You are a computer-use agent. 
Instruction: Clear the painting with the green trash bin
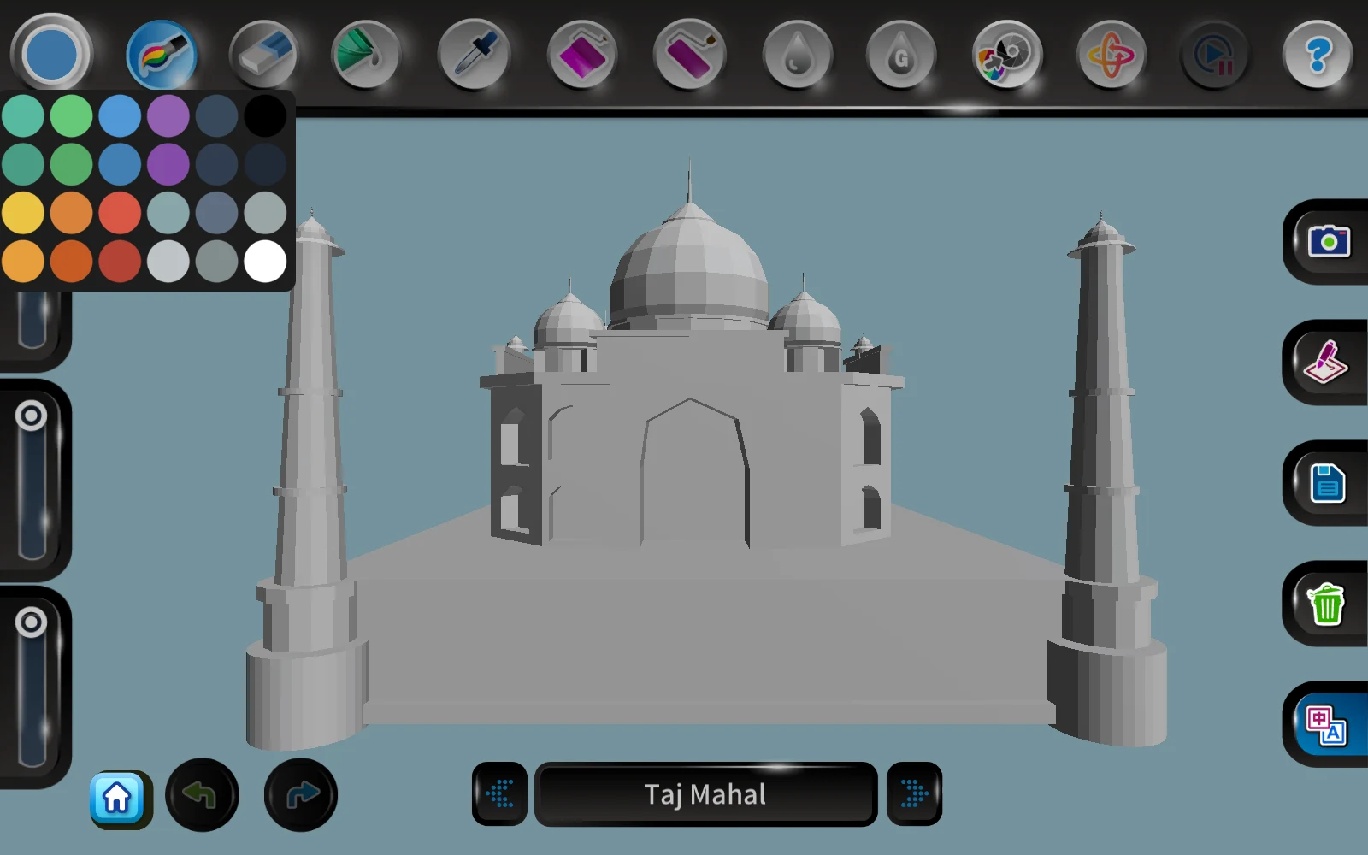click(x=1328, y=604)
